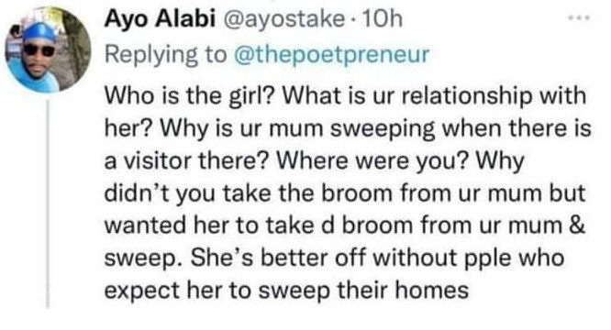Click the last line 'expect her to sweep'
This screenshot has height=330, width=611.
[x=286, y=291]
